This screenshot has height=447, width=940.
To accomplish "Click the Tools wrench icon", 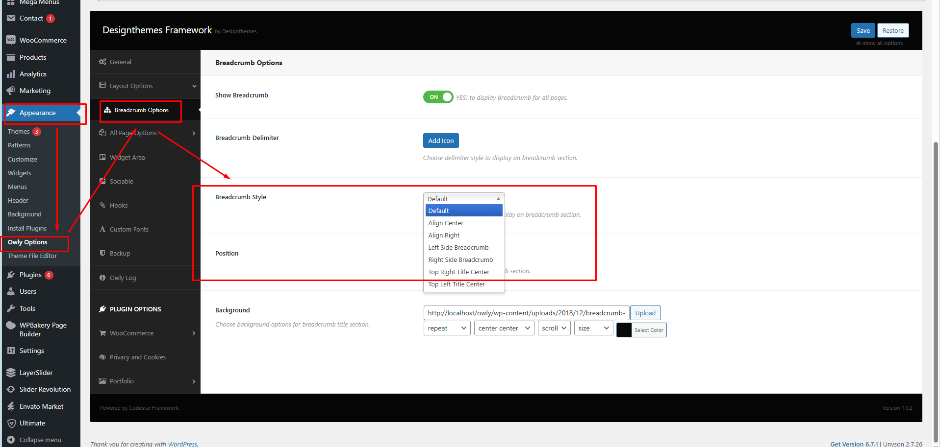I will coord(11,308).
